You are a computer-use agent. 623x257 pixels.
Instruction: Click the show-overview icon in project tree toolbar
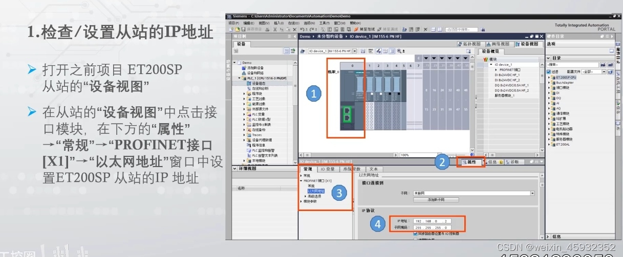click(287, 51)
